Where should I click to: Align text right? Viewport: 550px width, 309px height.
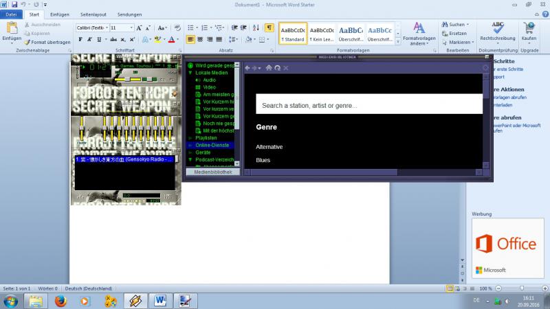pyautogui.click(x=210, y=40)
